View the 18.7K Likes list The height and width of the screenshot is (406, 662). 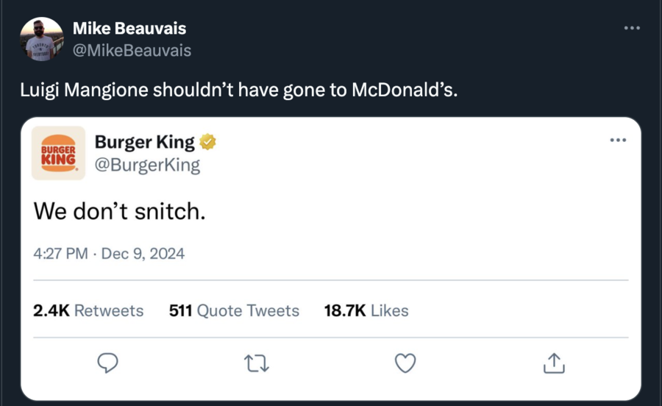point(366,310)
